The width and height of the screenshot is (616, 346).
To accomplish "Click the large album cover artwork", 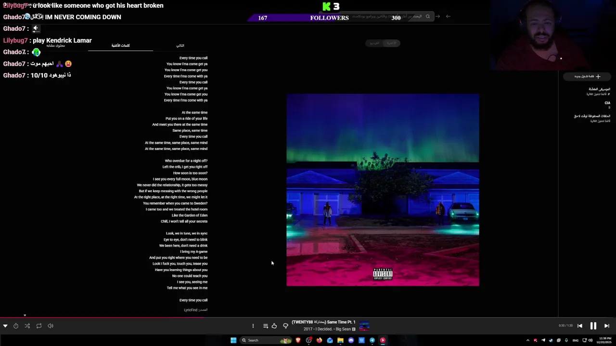I will pyautogui.click(x=383, y=190).
